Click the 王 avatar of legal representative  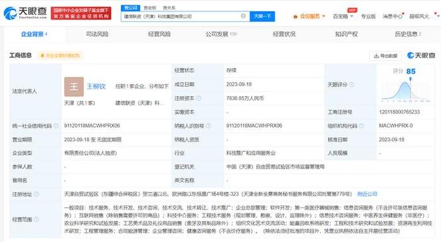point(74,87)
